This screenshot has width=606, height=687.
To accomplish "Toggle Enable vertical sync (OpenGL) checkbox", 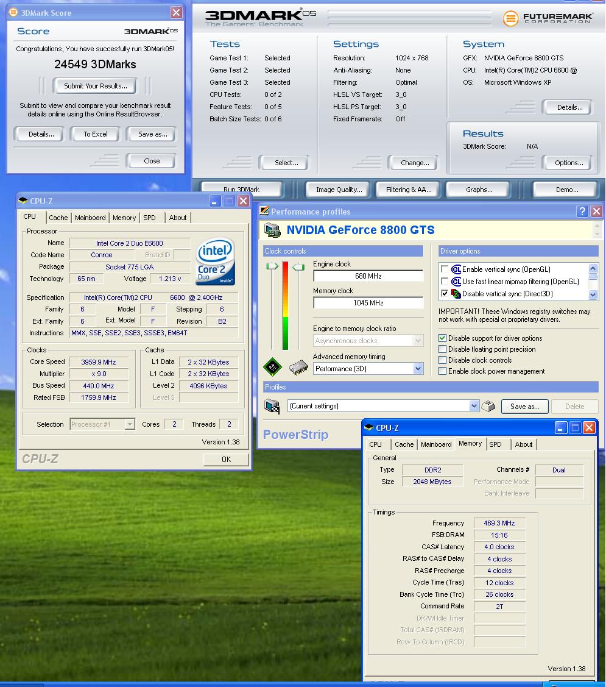I will pyautogui.click(x=445, y=269).
